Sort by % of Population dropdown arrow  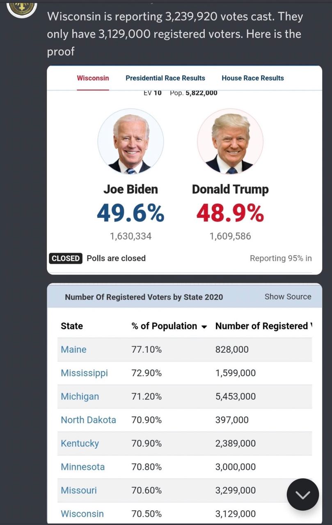204,326
